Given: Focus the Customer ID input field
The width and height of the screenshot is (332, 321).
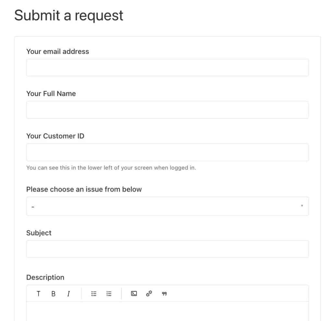Looking at the screenshot, I should click(x=167, y=152).
